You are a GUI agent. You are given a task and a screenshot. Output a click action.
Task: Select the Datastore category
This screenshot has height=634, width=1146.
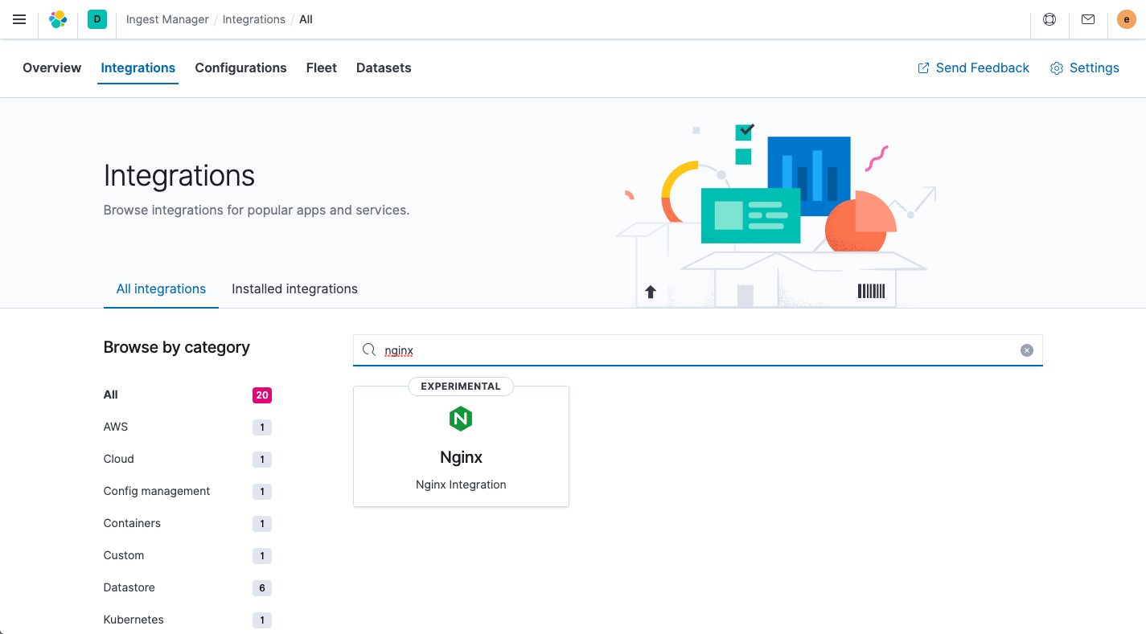point(129,587)
